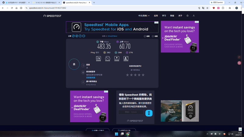Click the blue 搜索 search button
Viewport: 244px width, 137px height.
pyautogui.click(x=149, y=113)
